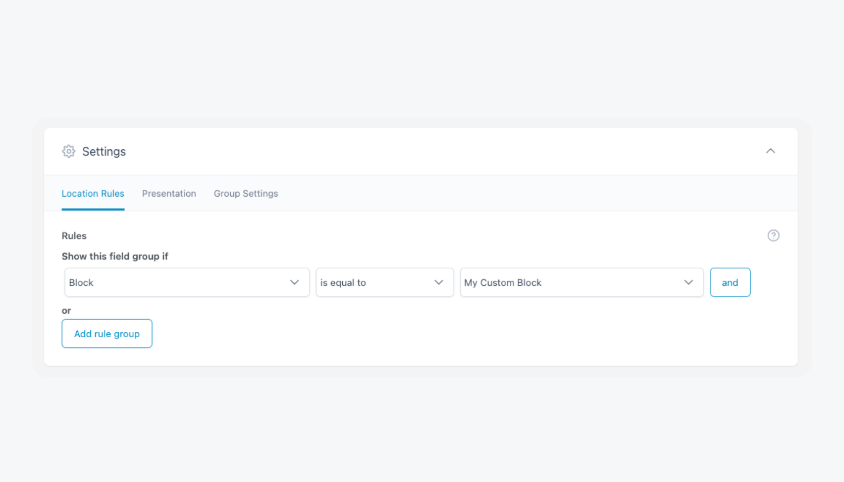Click the chevron on the "is equal to" dropdown

point(438,282)
